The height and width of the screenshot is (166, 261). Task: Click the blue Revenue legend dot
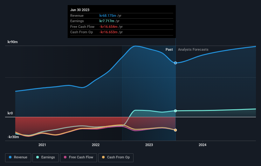tap(10, 157)
